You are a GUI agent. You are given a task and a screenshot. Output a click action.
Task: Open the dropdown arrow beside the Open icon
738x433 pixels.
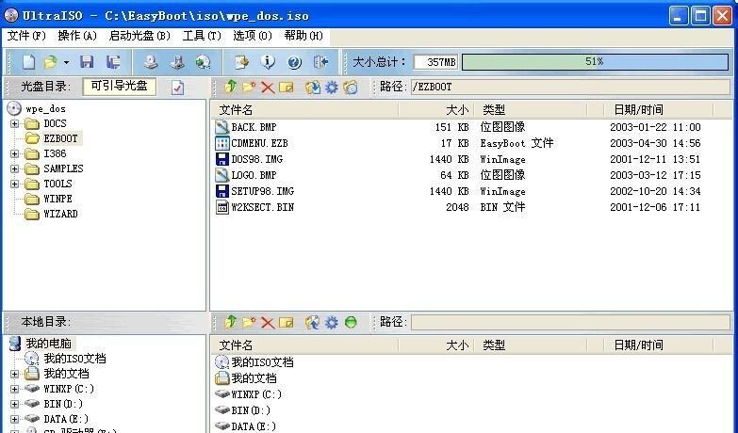coord(66,62)
